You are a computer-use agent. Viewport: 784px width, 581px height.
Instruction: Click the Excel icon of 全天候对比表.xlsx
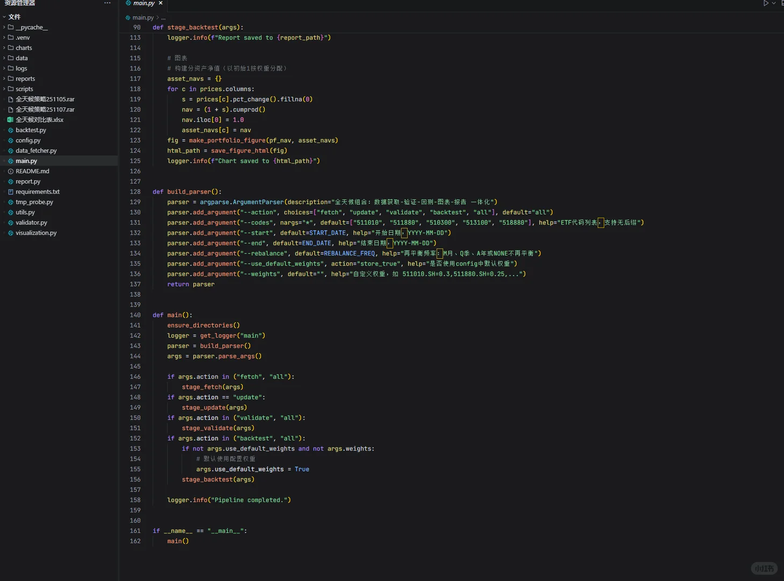coord(11,120)
